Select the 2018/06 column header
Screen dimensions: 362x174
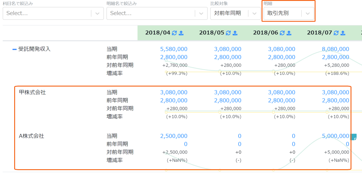(x=265, y=33)
